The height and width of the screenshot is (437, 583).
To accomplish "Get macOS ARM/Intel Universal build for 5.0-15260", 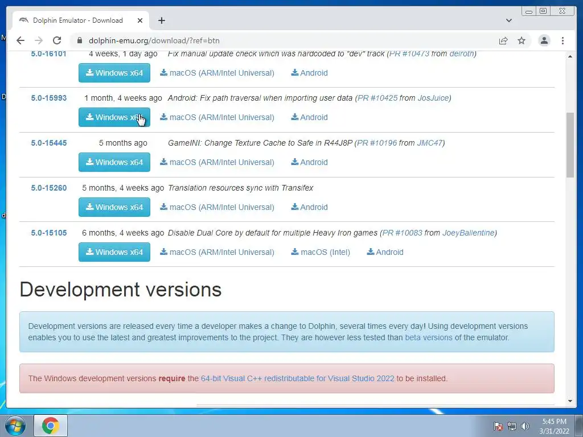I will coord(217,207).
